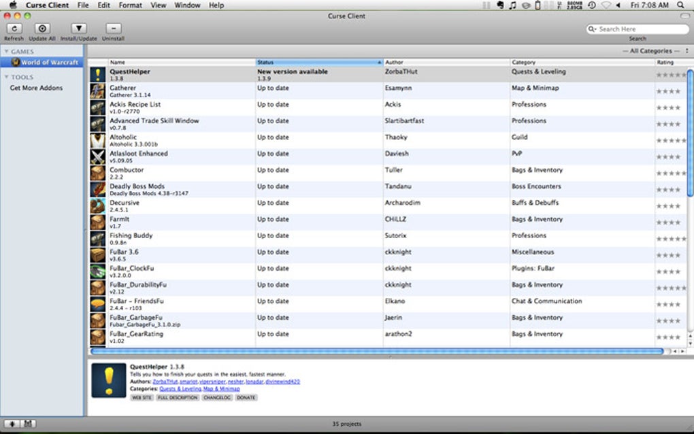This screenshot has height=434, width=694.
Task: Open the Apple menu
Action: click(14, 5)
